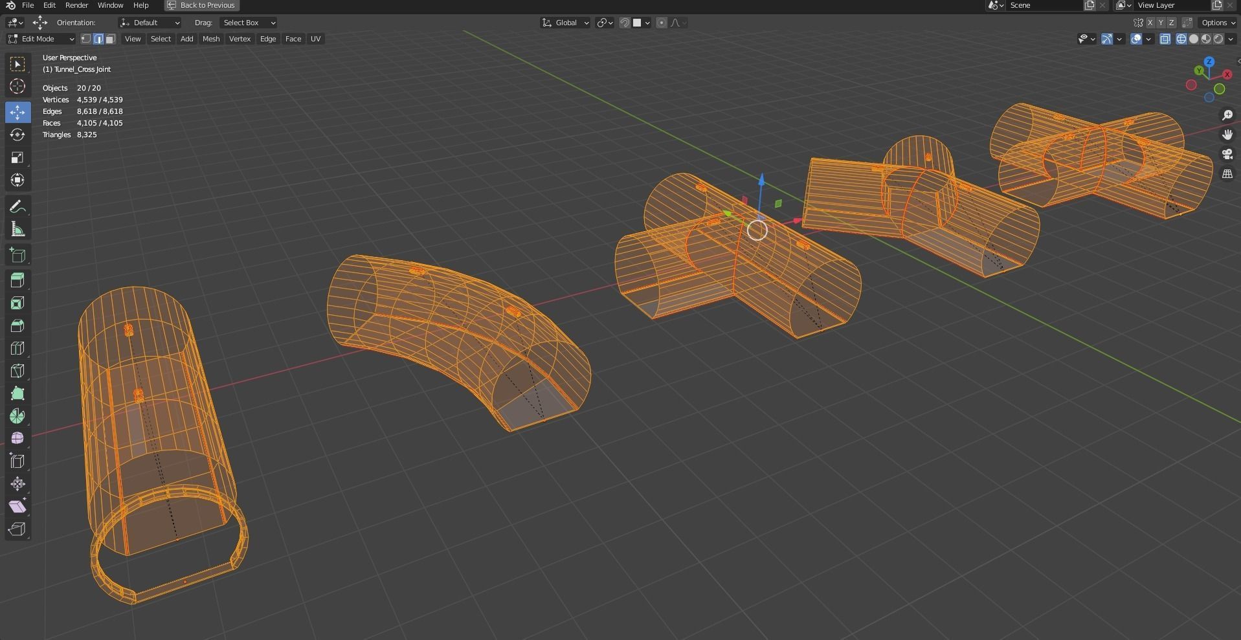The height and width of the screenshot is (640, 1241).
Task: Open the Render menu
Action: [x=76, y=5]
